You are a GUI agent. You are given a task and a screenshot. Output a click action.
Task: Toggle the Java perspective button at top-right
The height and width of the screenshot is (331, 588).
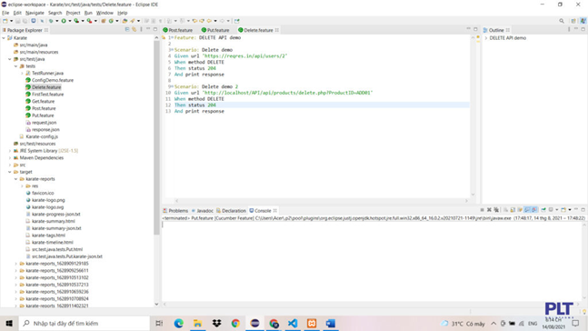tap(583, 21)
